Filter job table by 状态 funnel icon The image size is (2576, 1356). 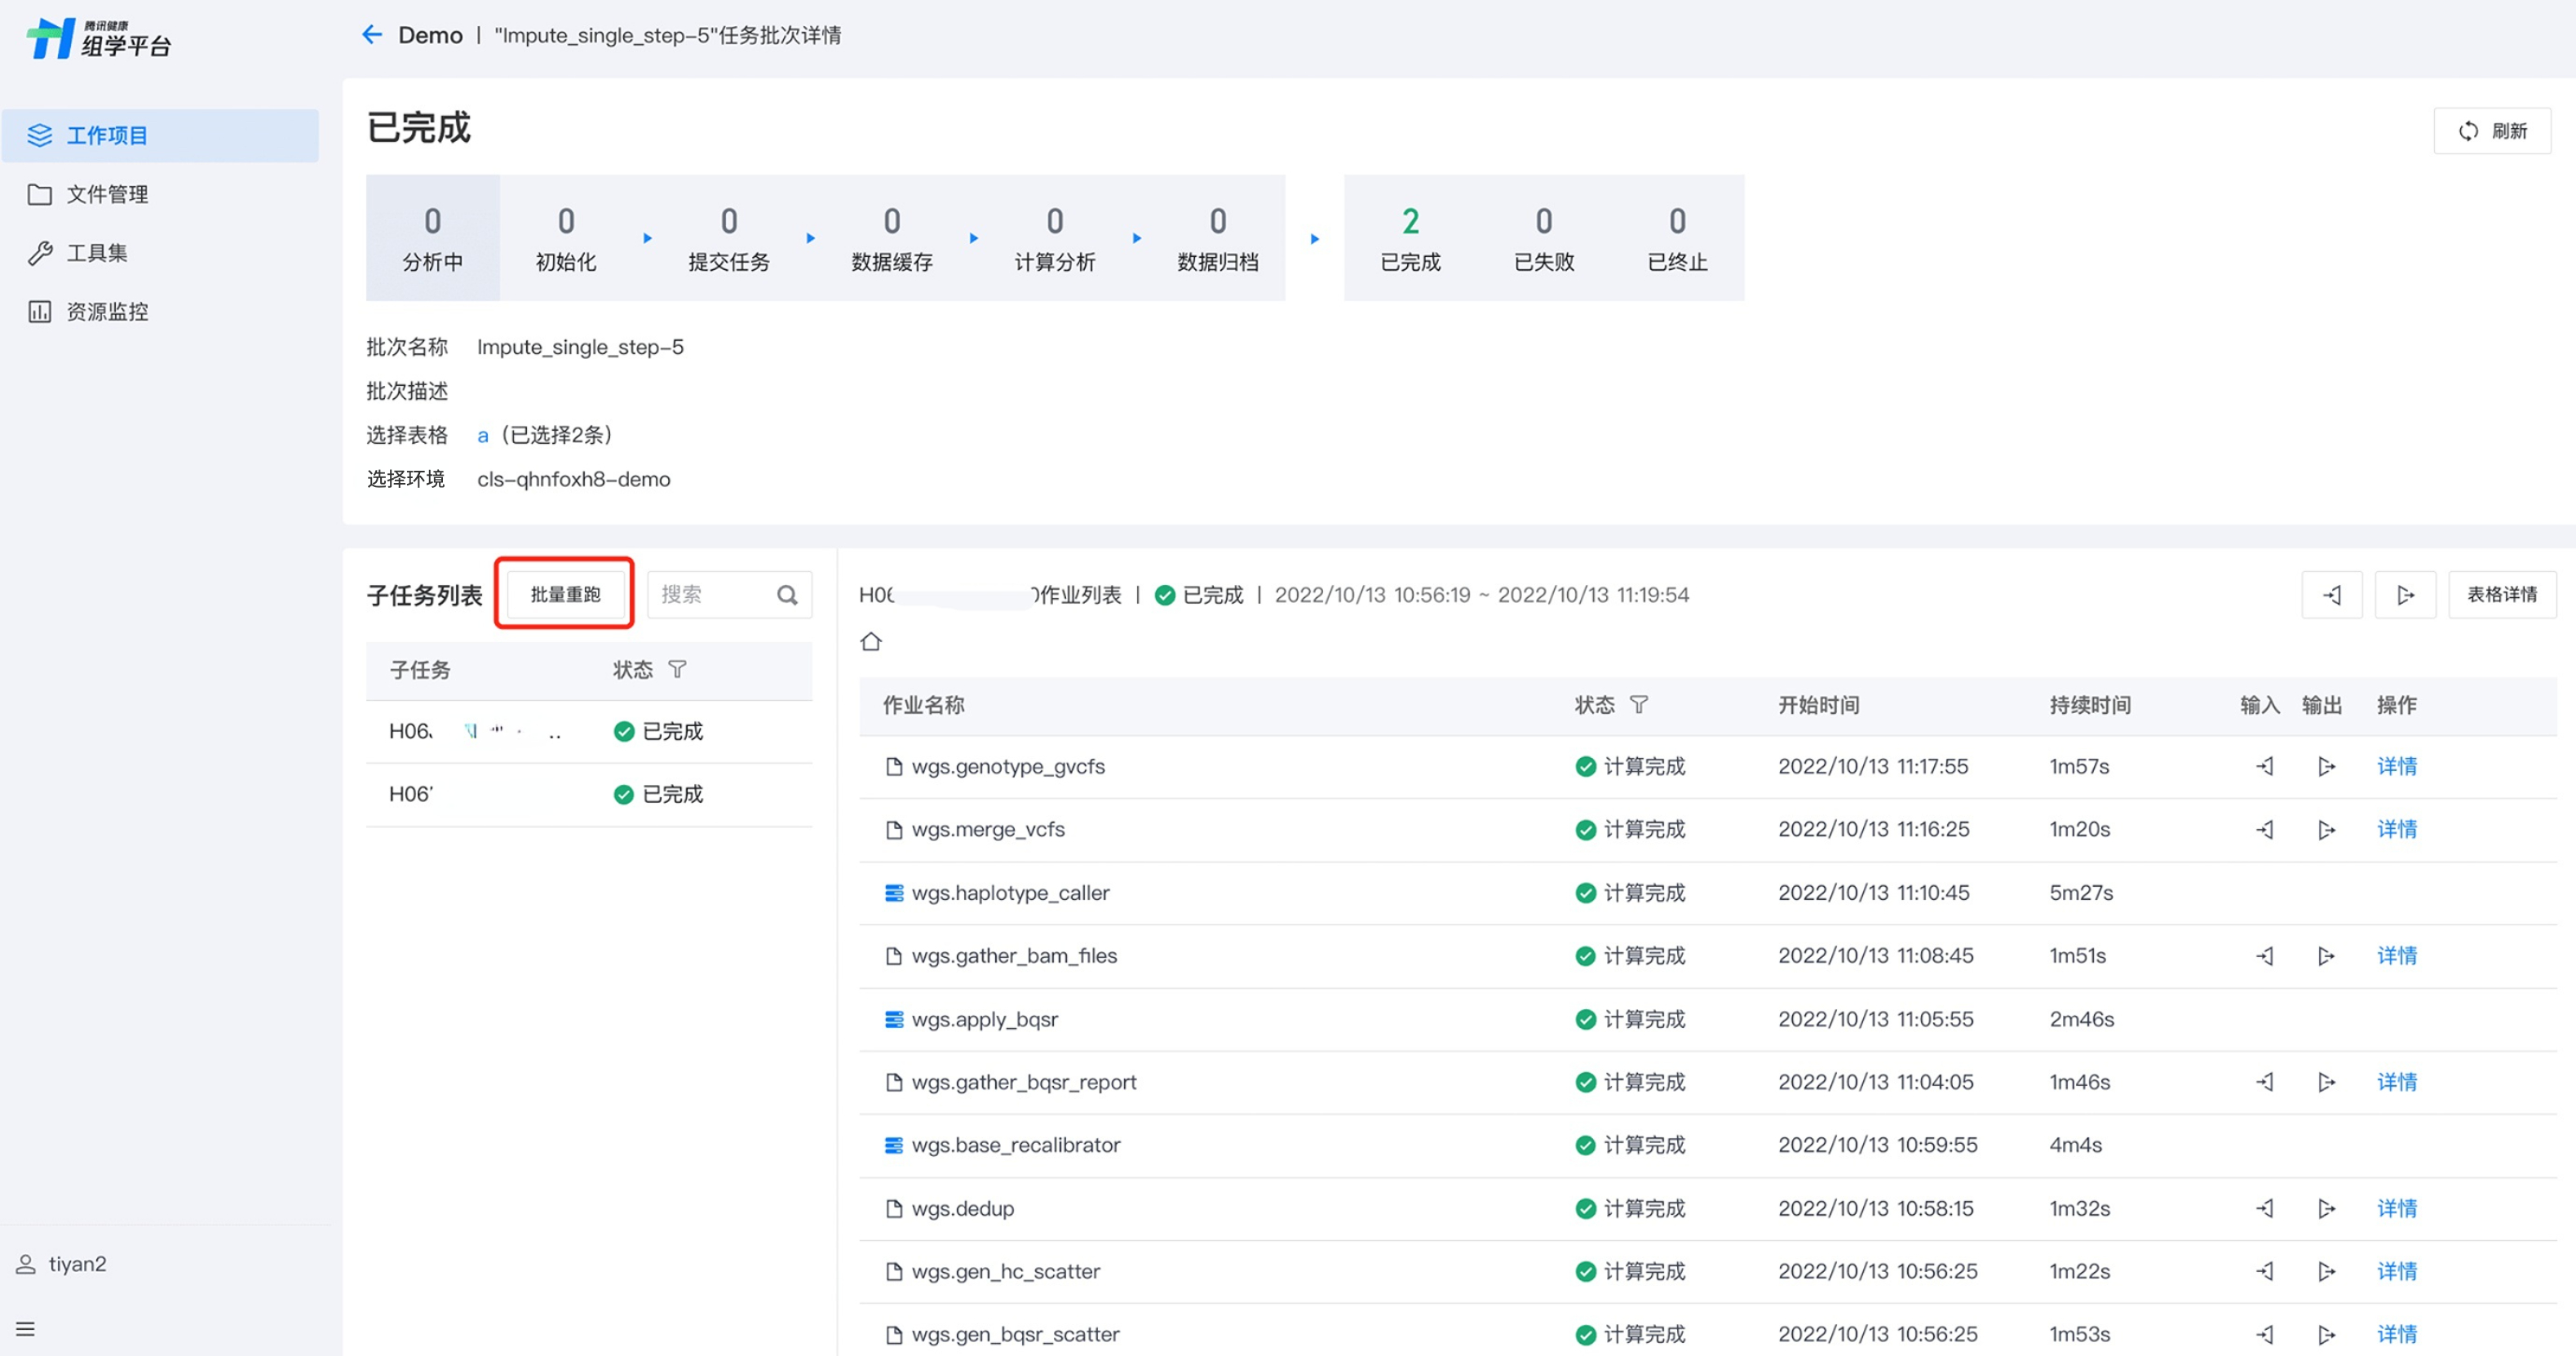[x=1638, y=705]
